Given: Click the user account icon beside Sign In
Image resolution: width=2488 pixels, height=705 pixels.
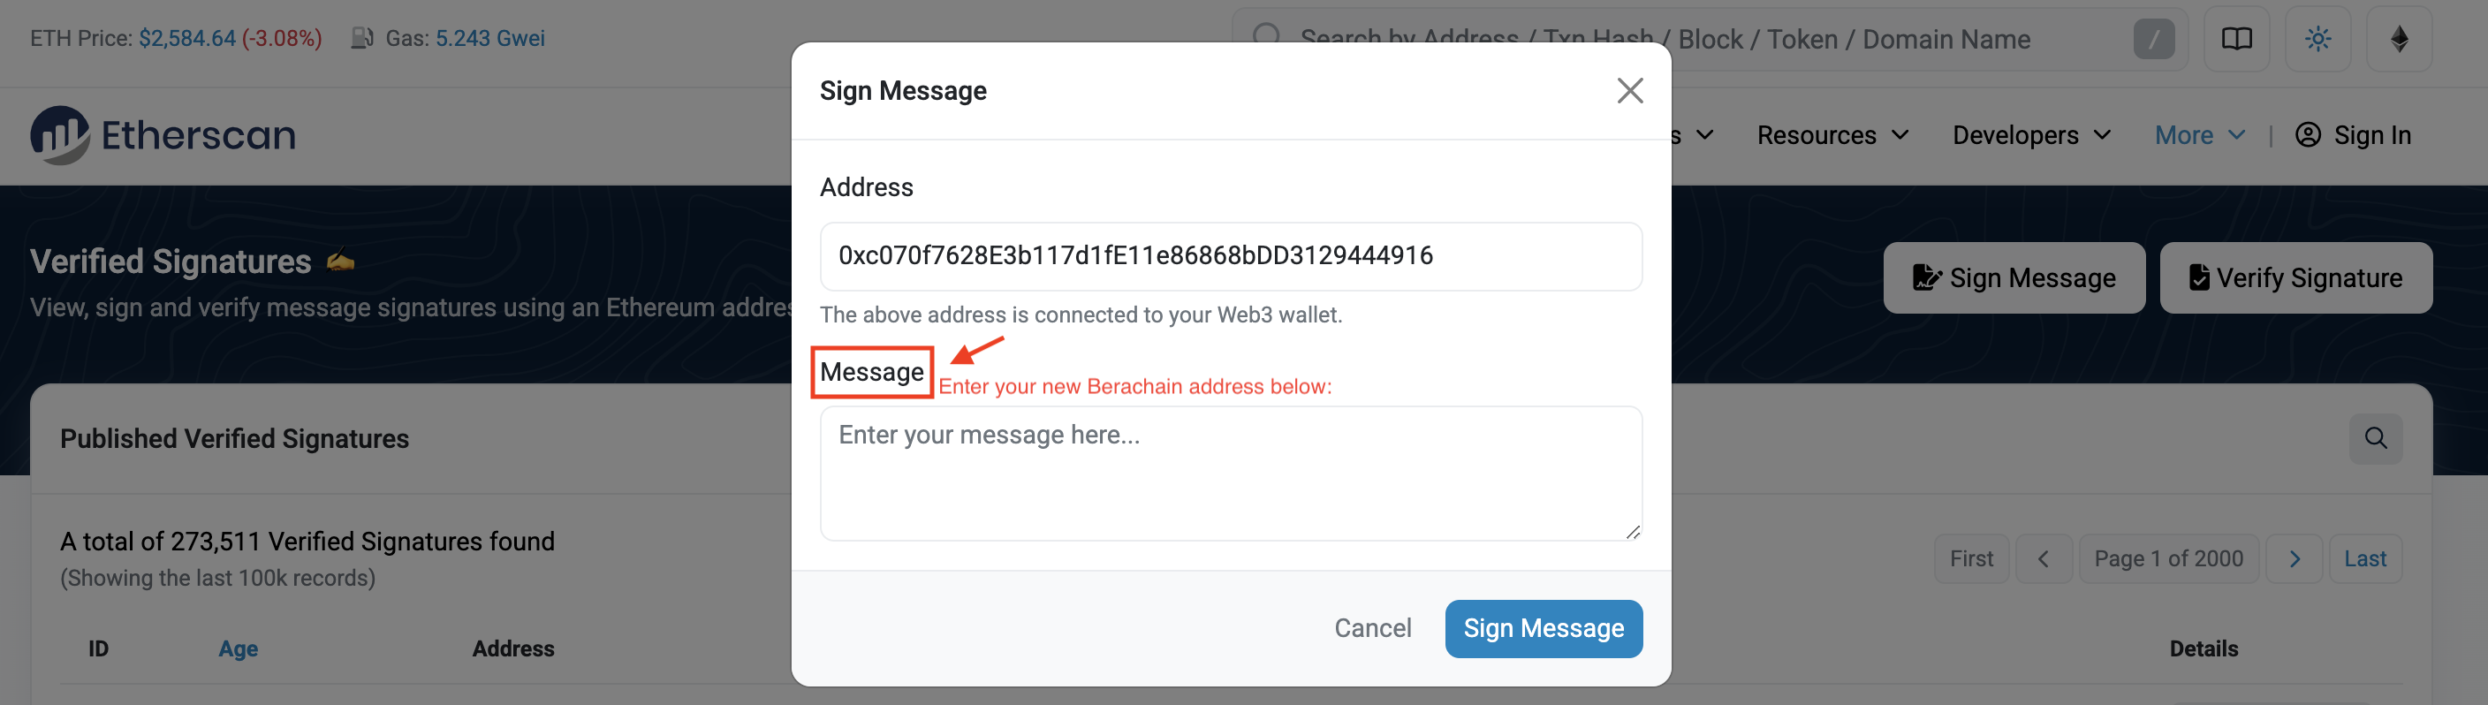Looking at the screenshot, I should (x=2308, y=134).
